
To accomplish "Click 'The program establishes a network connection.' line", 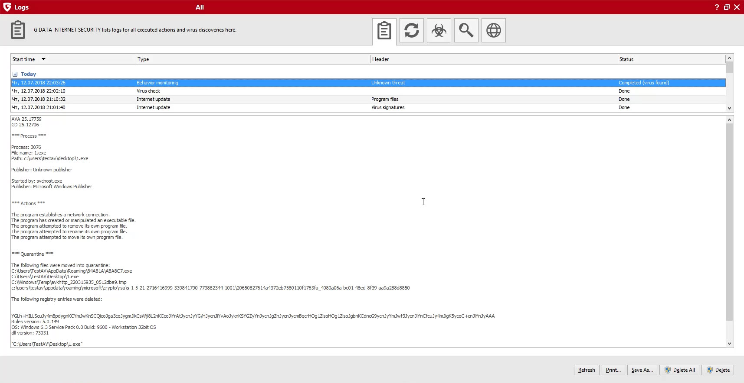I will 60,215.
